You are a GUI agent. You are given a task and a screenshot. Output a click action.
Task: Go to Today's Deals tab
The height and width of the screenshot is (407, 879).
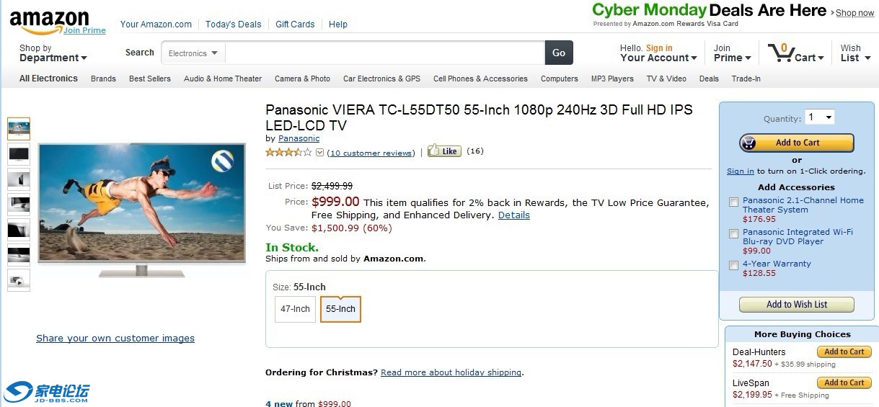coord(233,24)
